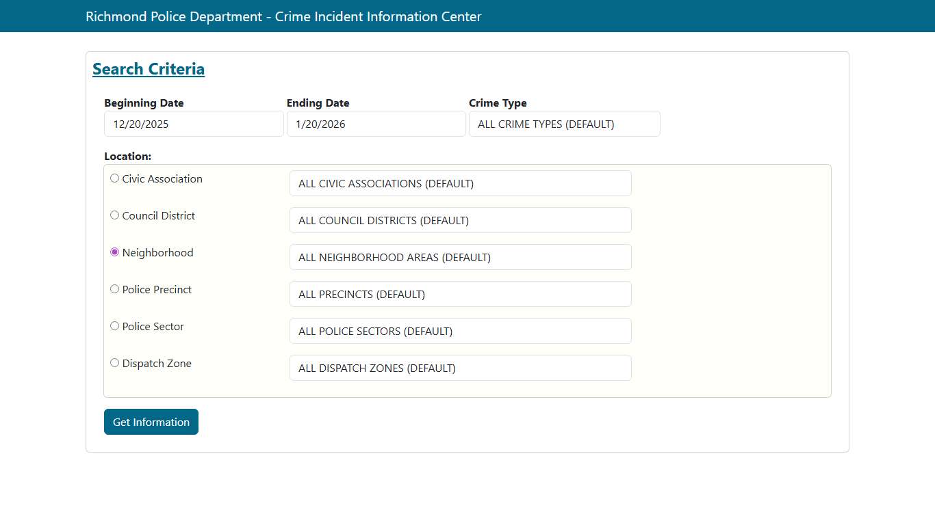This screenshot has height=525, width=935.
Task: Open the Crime Type dropdown
Action: pos(564,124)
